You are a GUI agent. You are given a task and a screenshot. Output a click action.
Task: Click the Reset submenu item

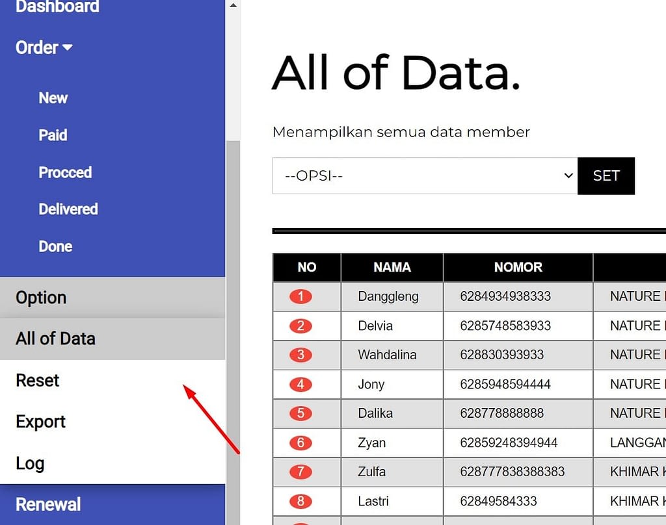(113, 380)
